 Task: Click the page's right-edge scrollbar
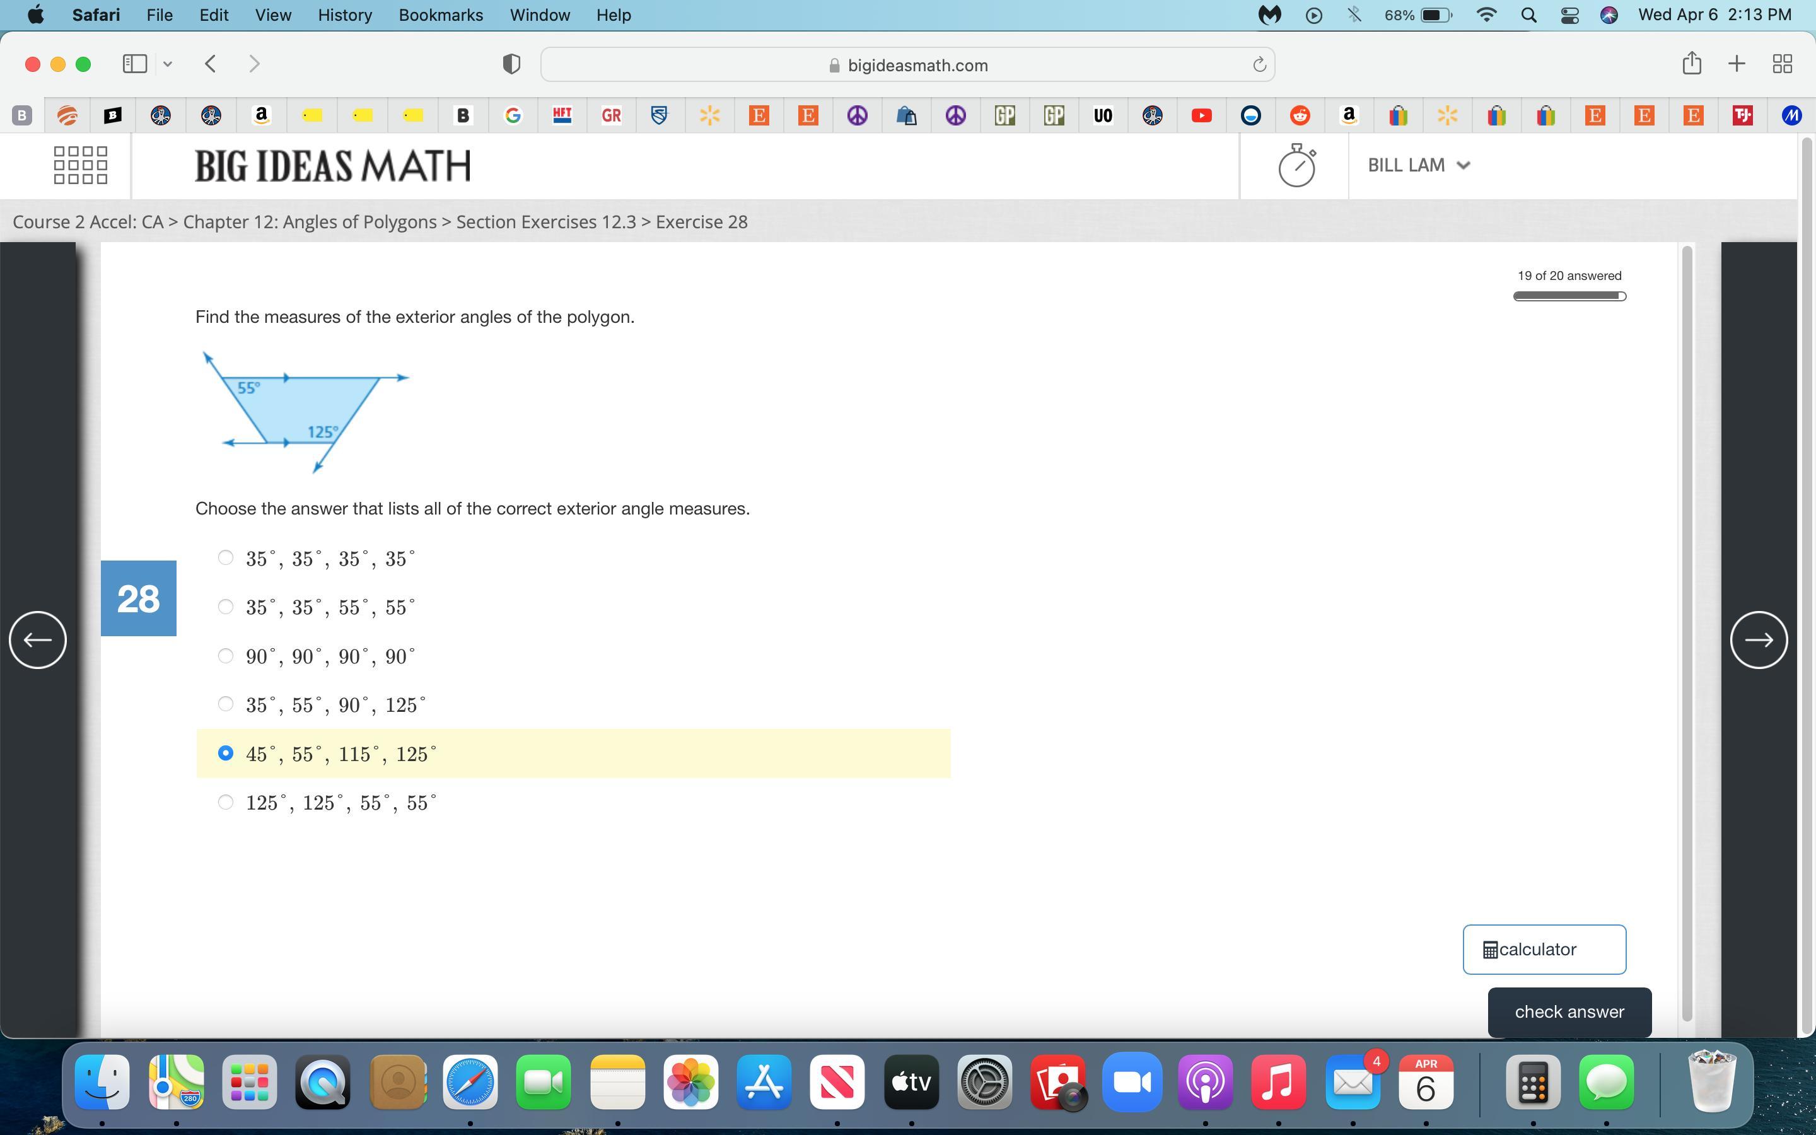point(1807,586)
